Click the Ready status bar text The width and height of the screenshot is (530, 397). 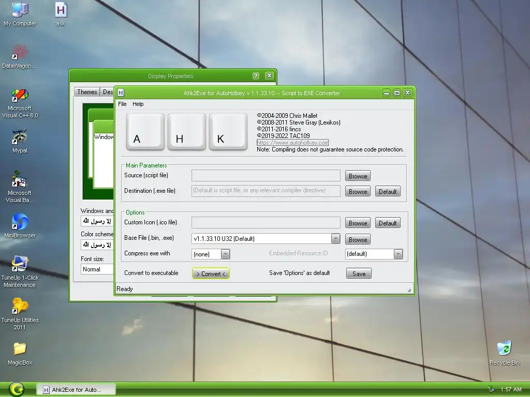[x=125, y=289]
